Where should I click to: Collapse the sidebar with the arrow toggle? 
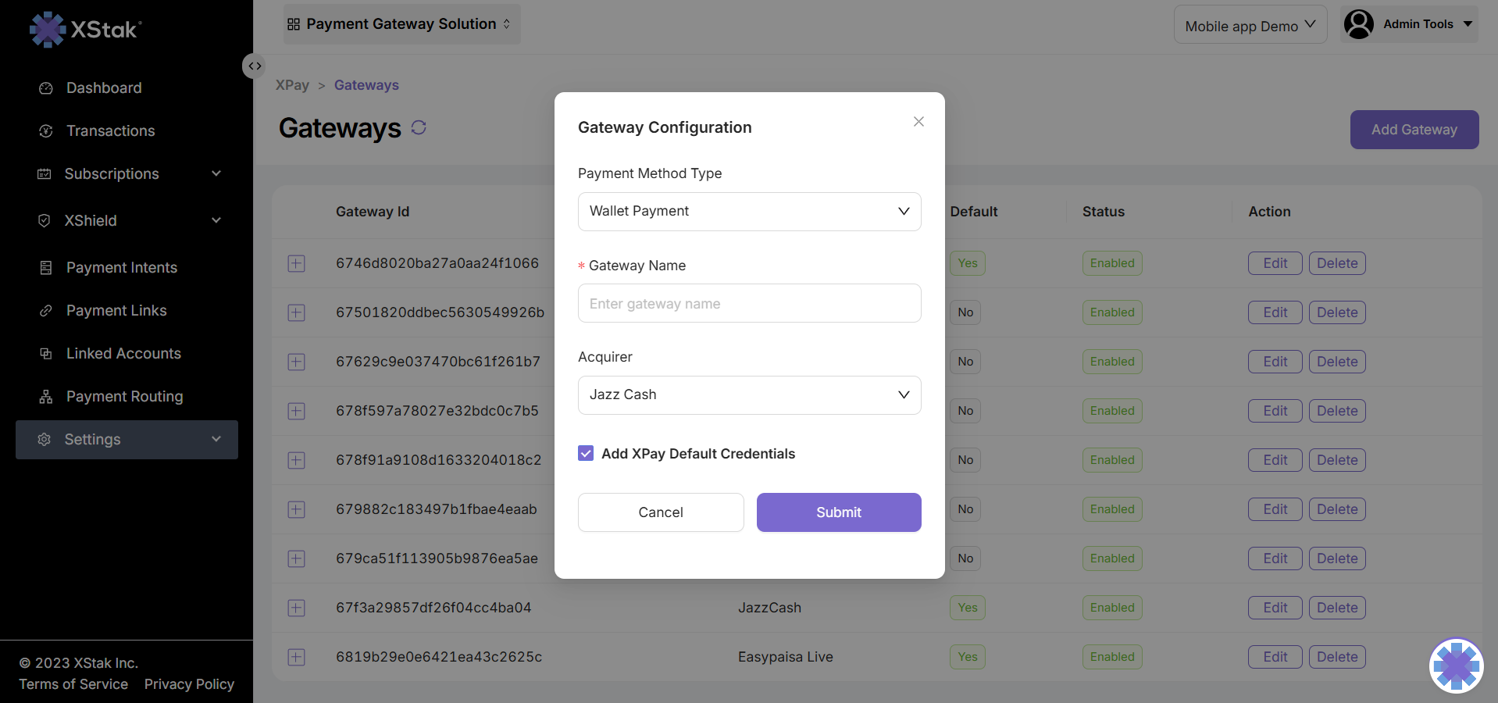pyautogui.click(x=254, y=66)
